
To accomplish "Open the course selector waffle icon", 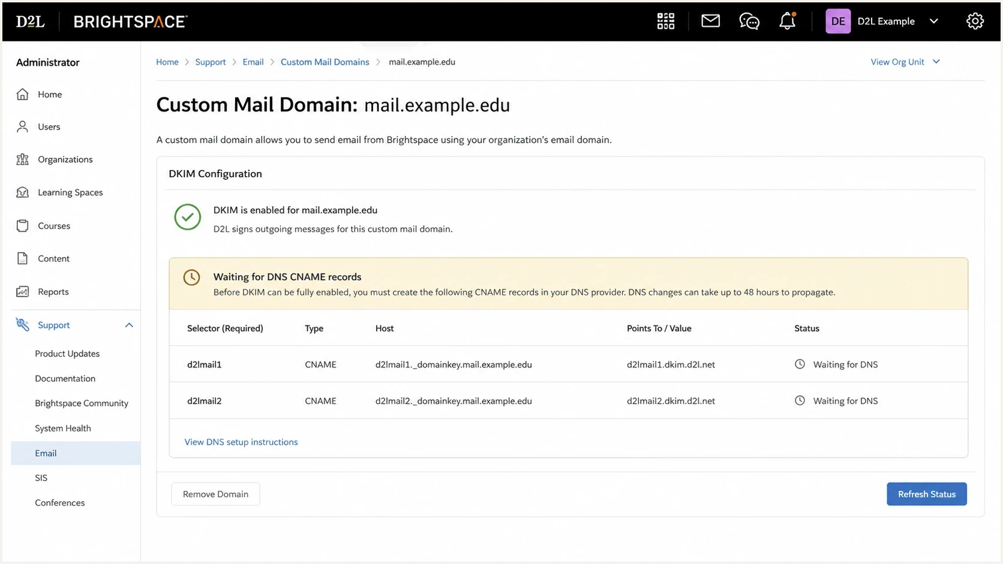I will pyautogui.click(x=666, y=21).
